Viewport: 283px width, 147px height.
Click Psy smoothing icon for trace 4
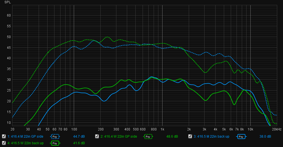tap(55, 143)
